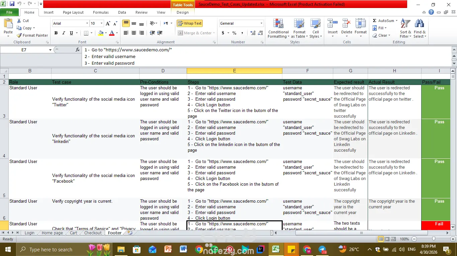Click the Windows Start button
Viewport: 457px width, 256px height.
click(x=7, y=249)
